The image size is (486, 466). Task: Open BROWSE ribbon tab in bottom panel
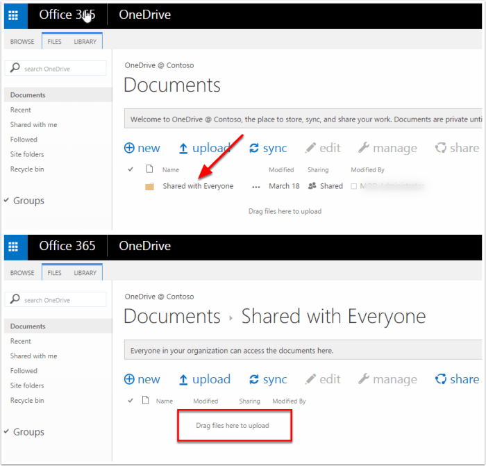coord(22,273)
